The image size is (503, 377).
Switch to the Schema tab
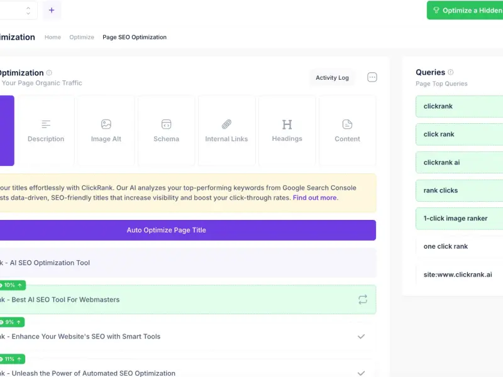(166, 131)
